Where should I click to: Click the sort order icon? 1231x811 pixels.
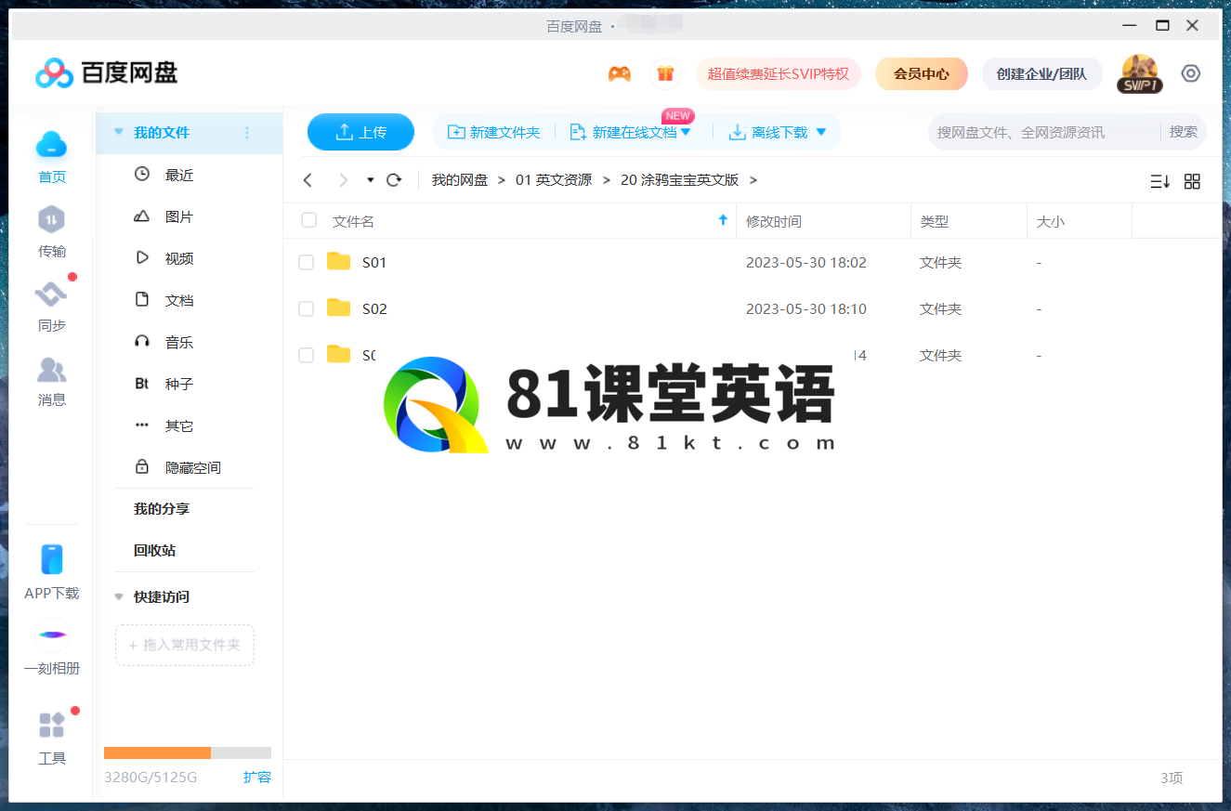point(1159,181)
